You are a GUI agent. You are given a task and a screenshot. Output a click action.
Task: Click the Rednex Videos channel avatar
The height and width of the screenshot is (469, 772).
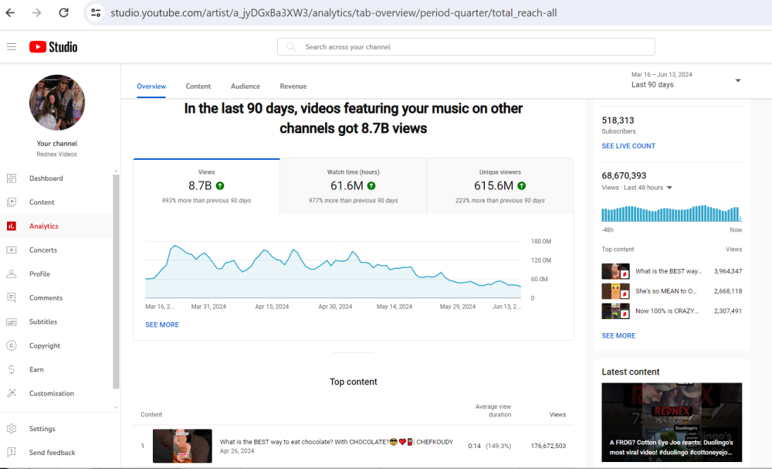point(57,103)
